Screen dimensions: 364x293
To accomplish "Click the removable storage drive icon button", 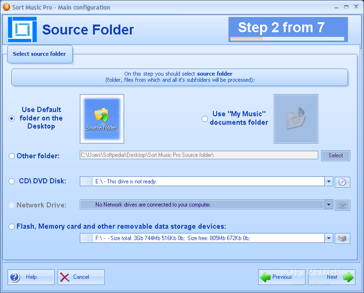I will click(342, 238).
